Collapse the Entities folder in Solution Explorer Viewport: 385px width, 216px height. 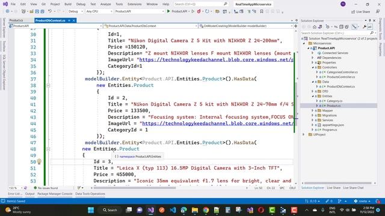pos(313,96)
